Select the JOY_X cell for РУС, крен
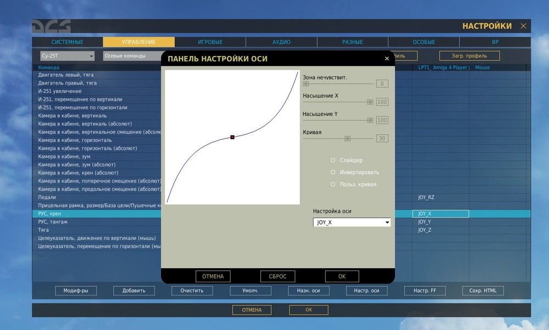The width and height of the screenshot is (549, 330). (440, 214)
